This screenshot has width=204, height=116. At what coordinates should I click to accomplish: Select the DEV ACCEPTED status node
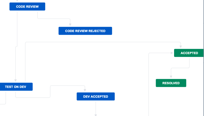pyautogui.click(x=96, y=97)
